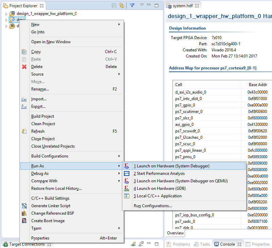272x248 pixels.
Task: Click the blue funnel filter icon
Action: pos(132,5)
